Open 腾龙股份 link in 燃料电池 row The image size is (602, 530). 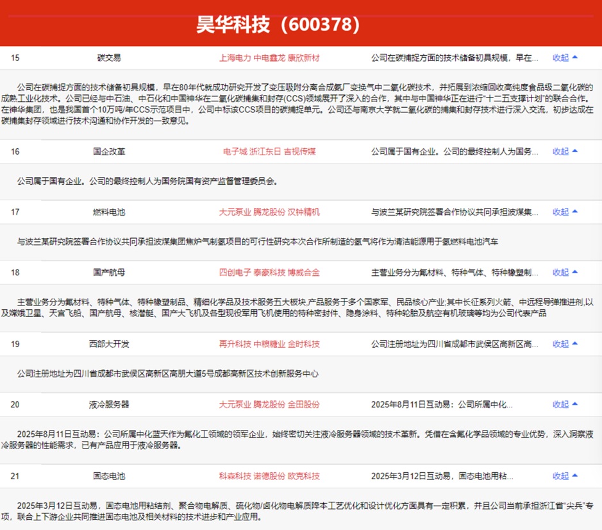(269, 212)
